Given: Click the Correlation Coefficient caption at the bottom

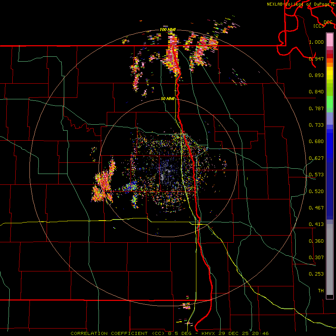Looking at the screenshot, I should click(169, 333).
